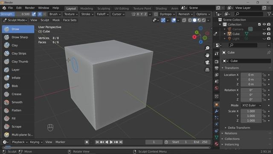
Task: Toggle Z axis symmetry
Action: point(145,14)
